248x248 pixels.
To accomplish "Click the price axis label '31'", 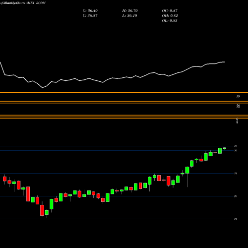I will pos(236,173).
